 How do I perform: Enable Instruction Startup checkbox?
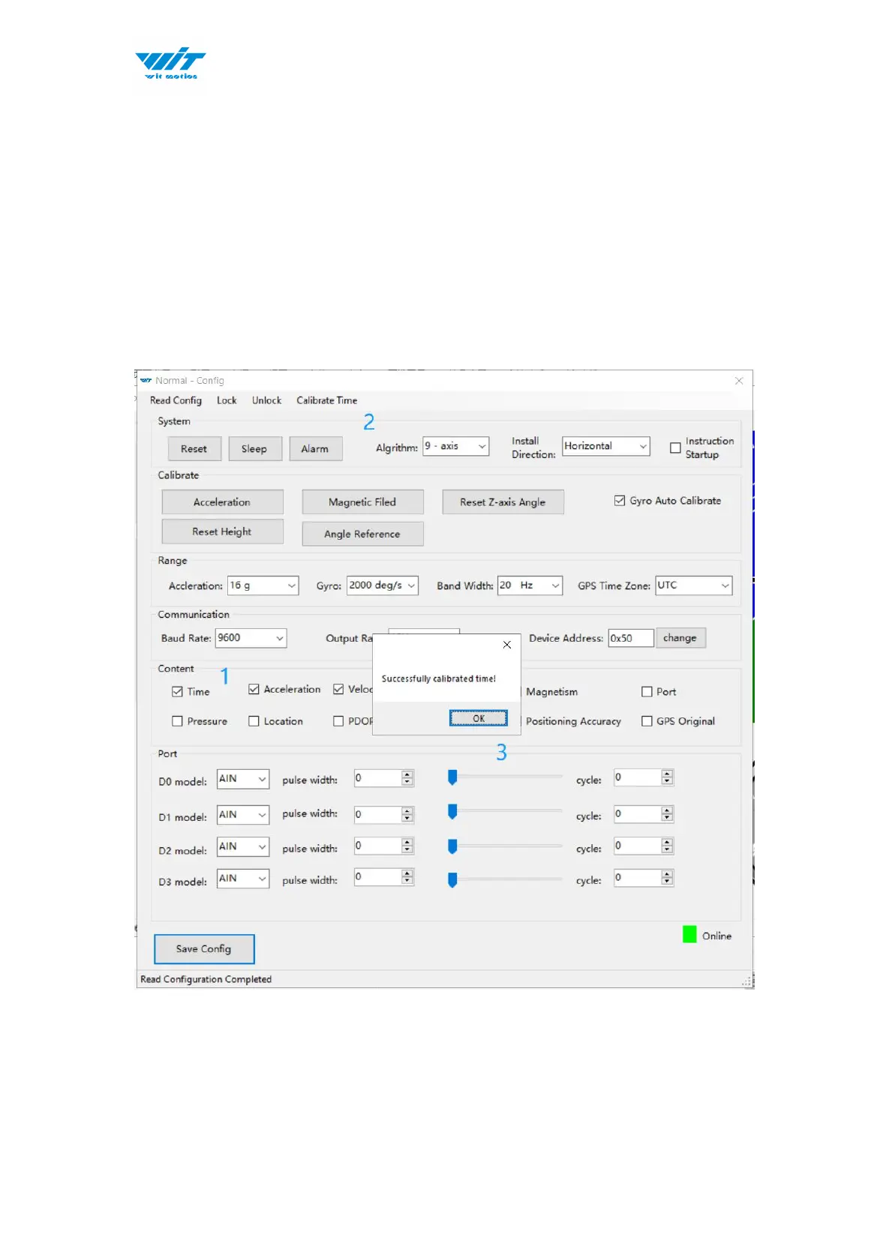(675, 448)
